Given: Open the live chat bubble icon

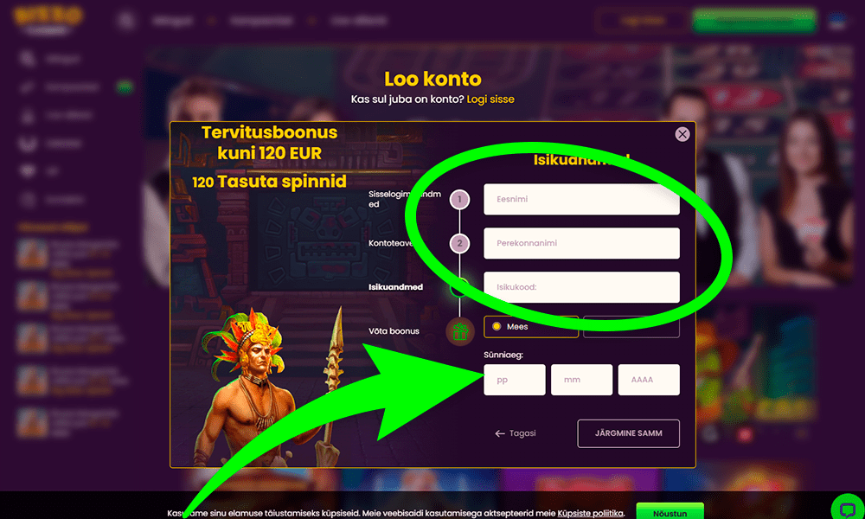Looking at the screenshot, I should [x=848, y=509].
